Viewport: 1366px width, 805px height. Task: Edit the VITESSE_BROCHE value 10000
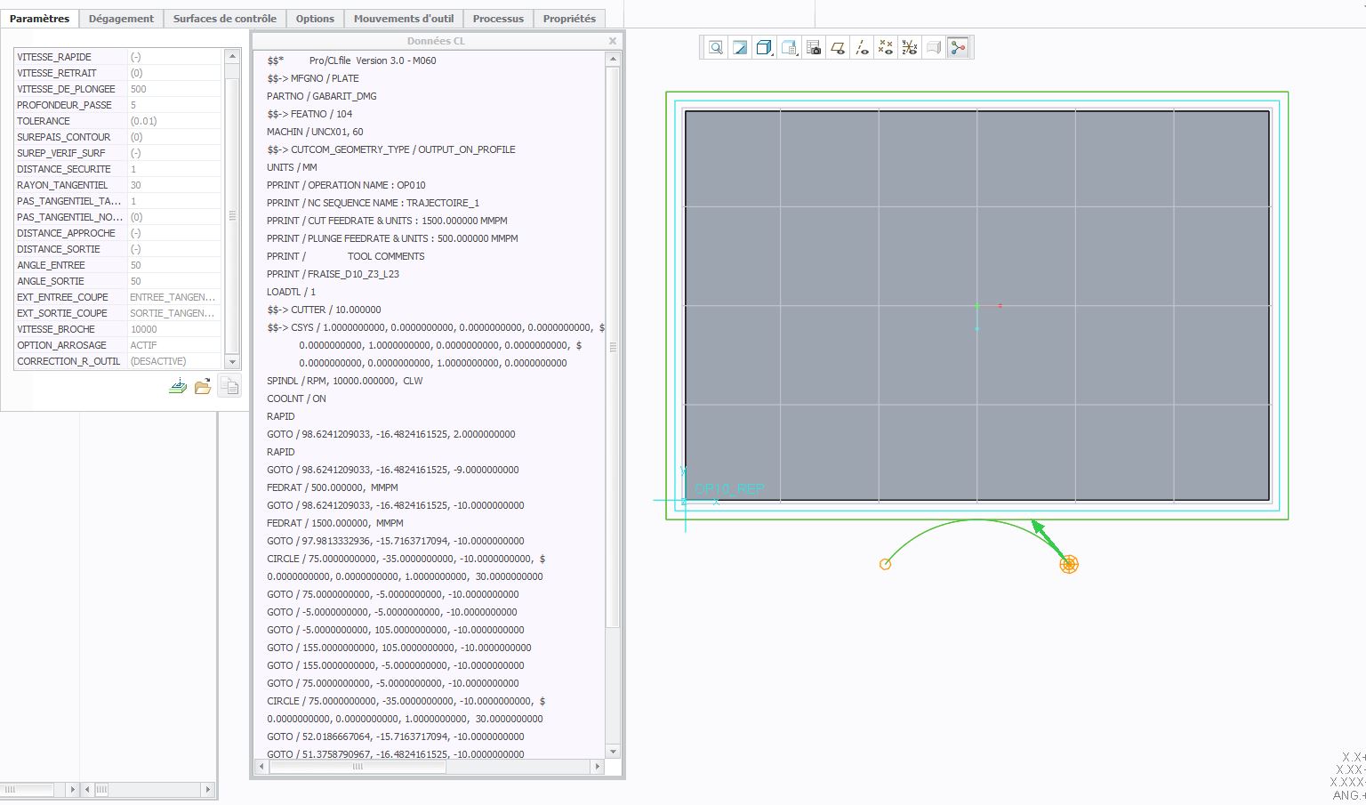point(174,329)
